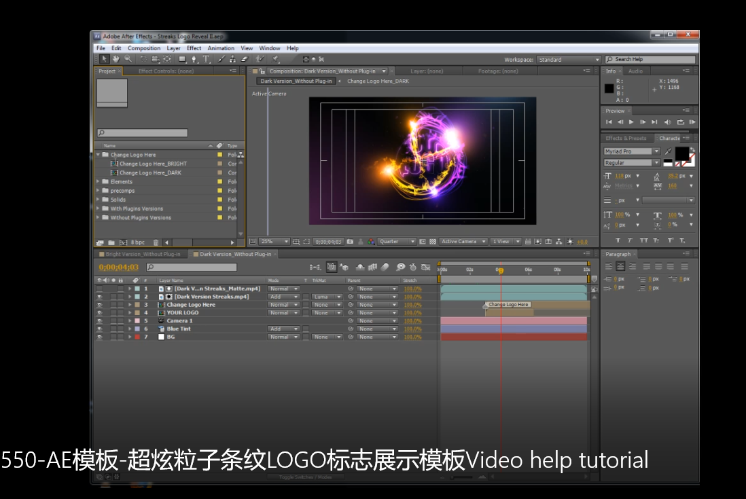The width and height of the screenshot is (746, 499).
Task: Select the Hand tool
Action: pos(116,59)
